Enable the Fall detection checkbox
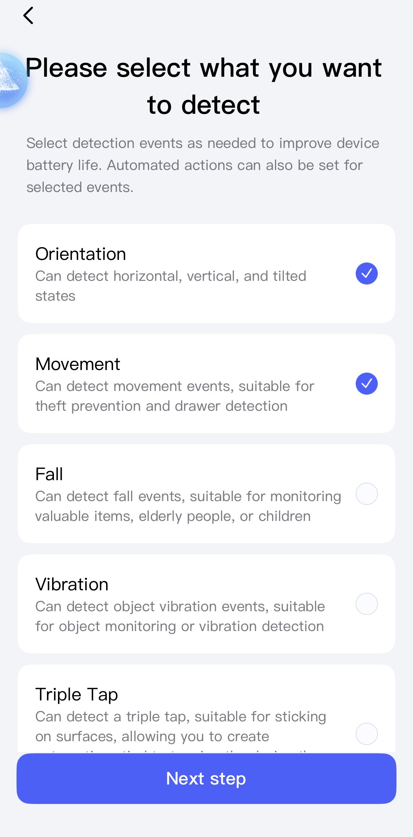The width and height of the screenshot is (413, 837). click(366, 494)
